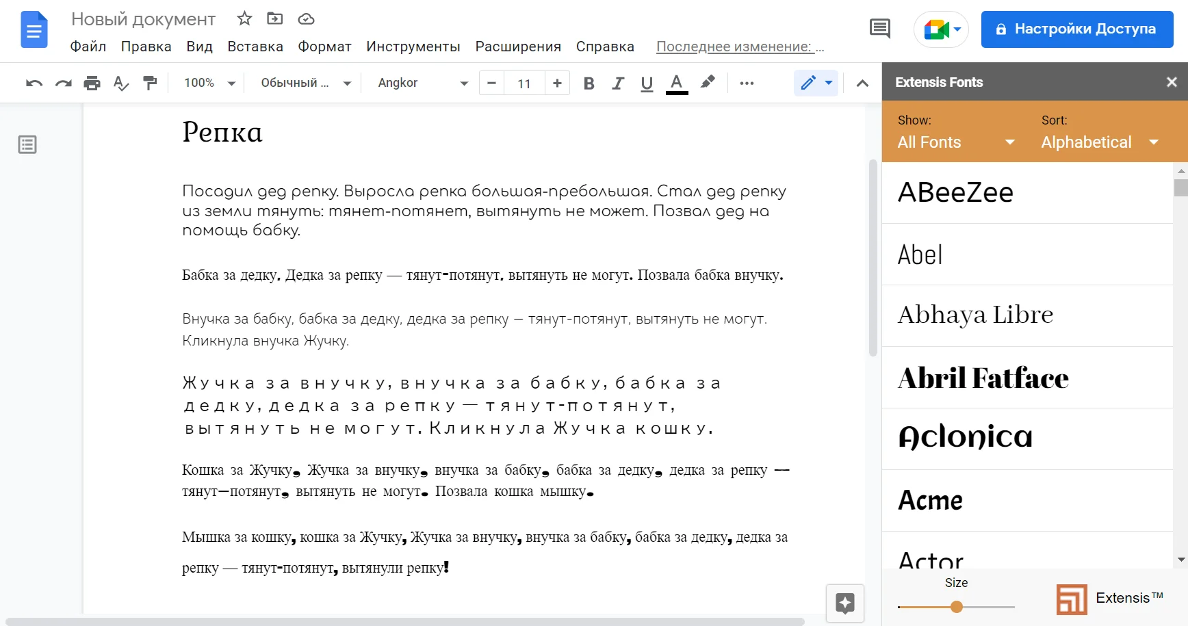This screenshot has height=626, width=1188.
Task: Show document outline icon
Action: coord(27,145)
